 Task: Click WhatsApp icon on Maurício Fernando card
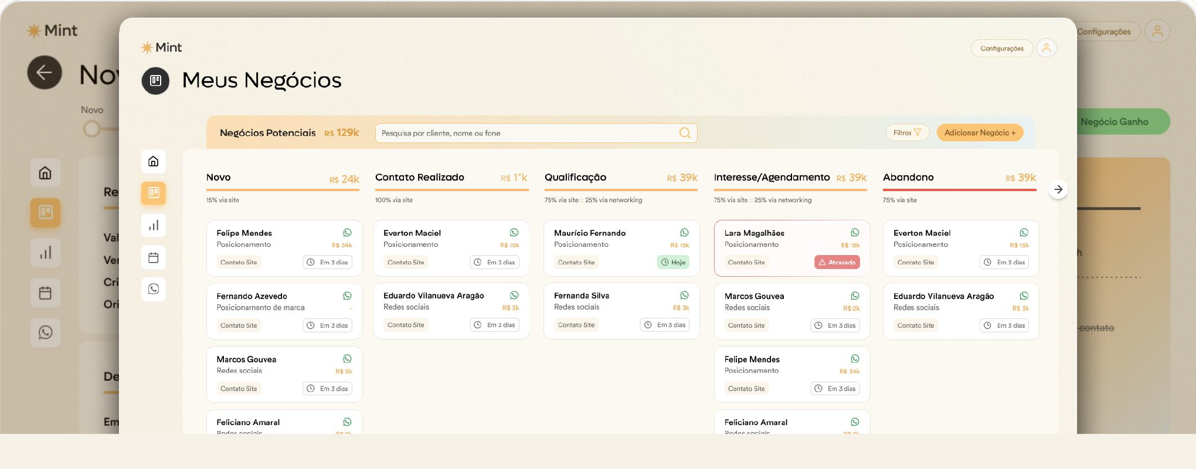coord(684,233)
